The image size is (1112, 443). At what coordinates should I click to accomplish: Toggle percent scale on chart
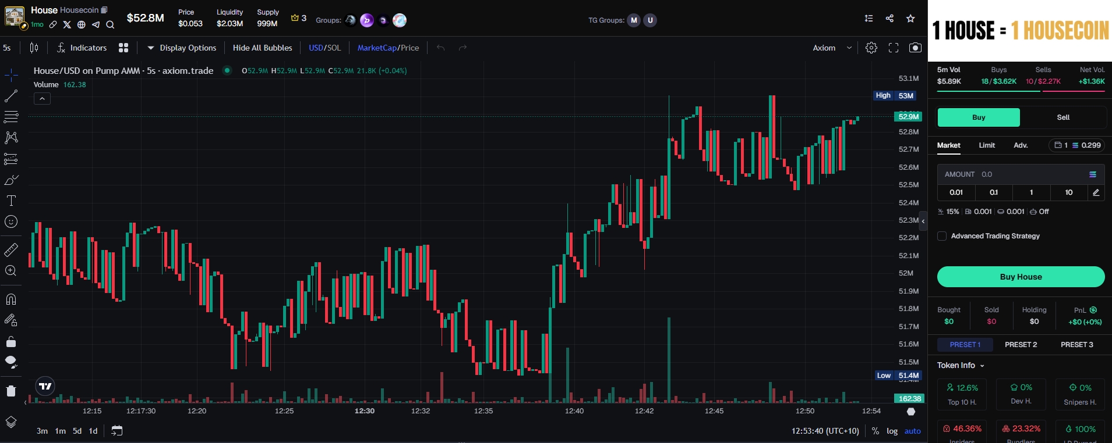click(875, 431)
